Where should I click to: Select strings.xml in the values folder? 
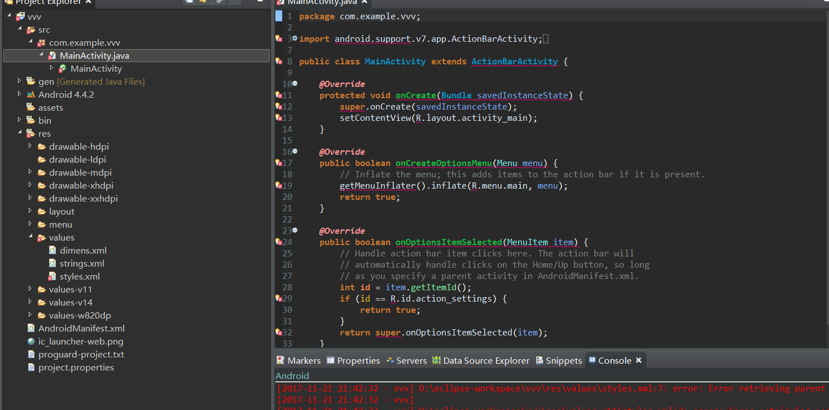(x=82, y=264)
